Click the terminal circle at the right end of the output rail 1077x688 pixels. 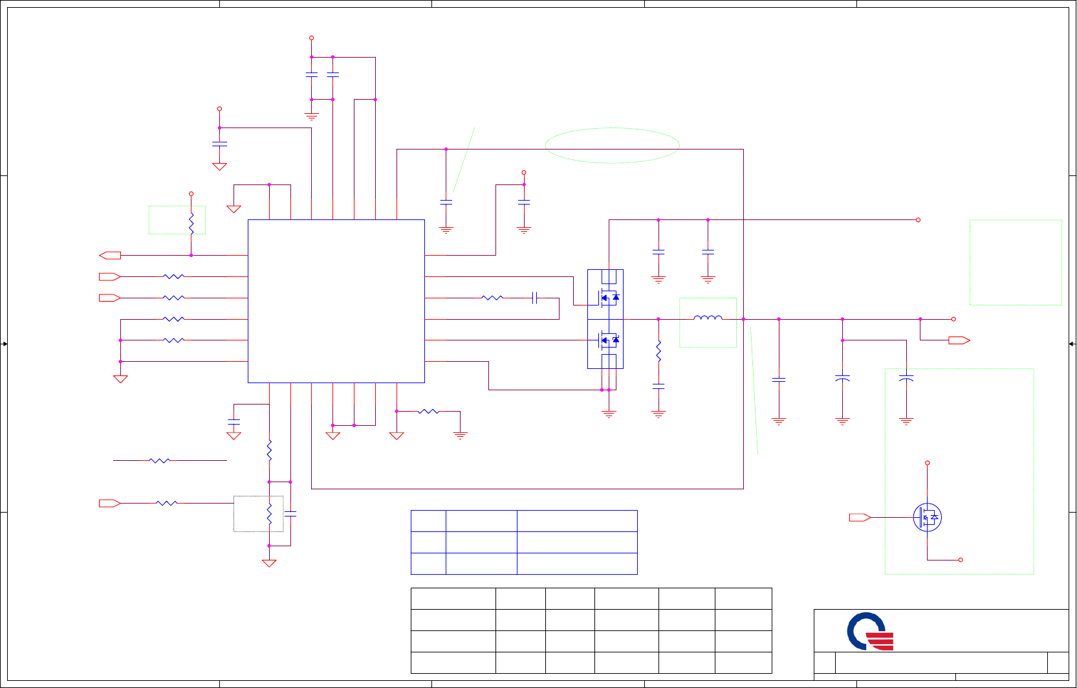coord(953,319)
